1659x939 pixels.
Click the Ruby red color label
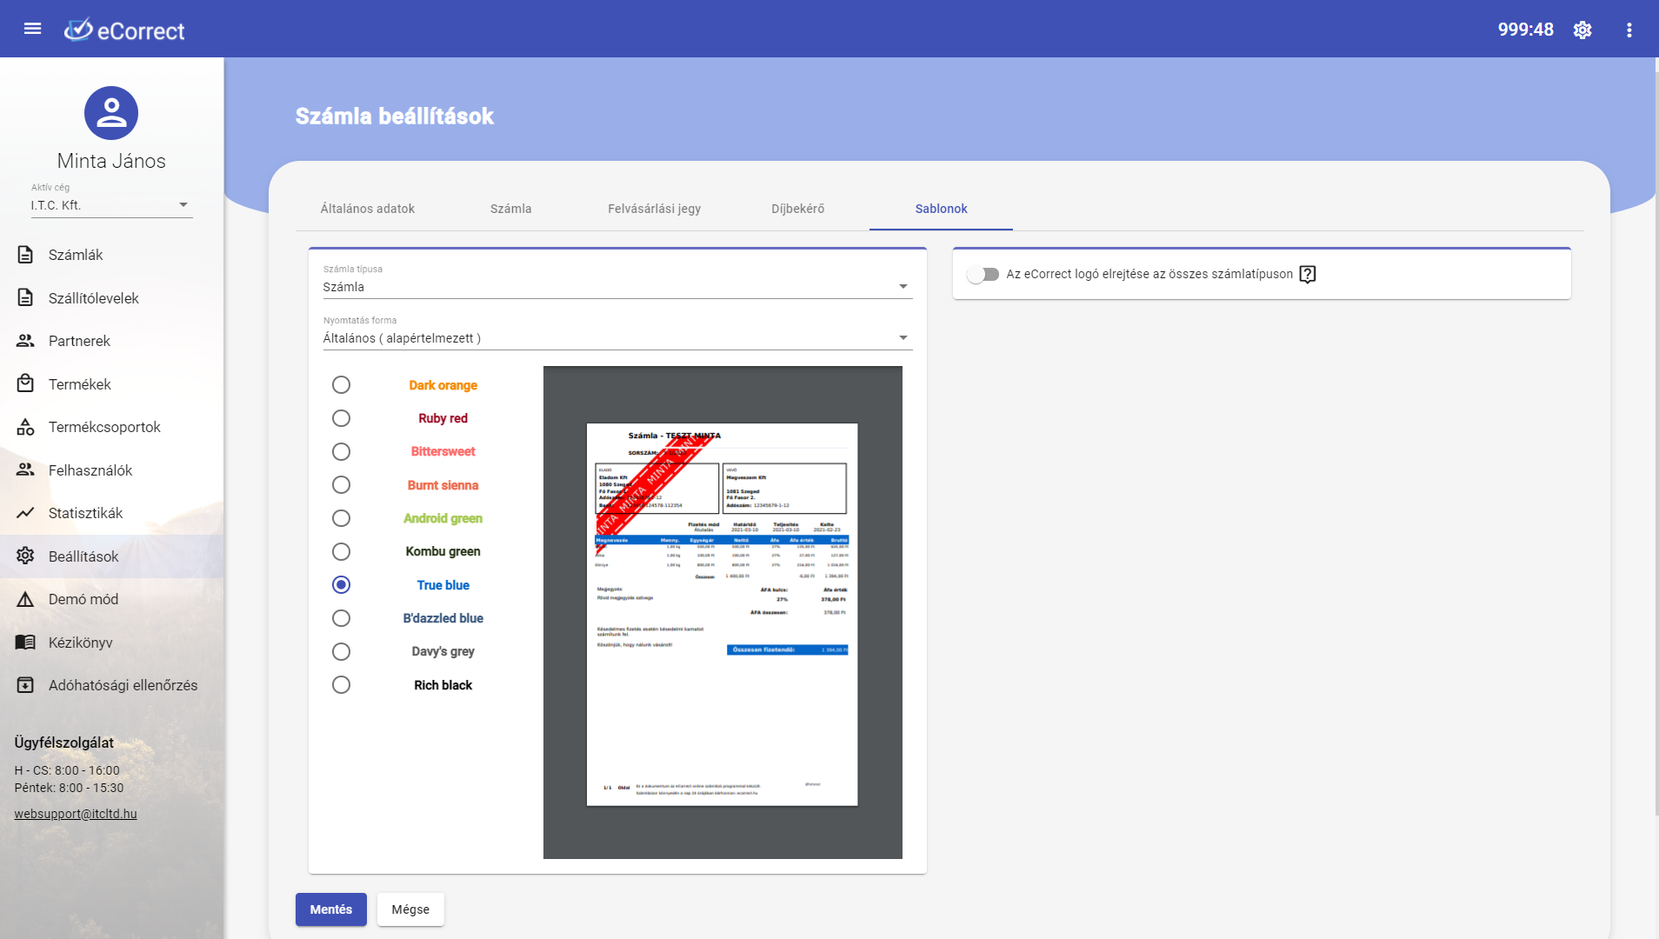click(443, 418)
